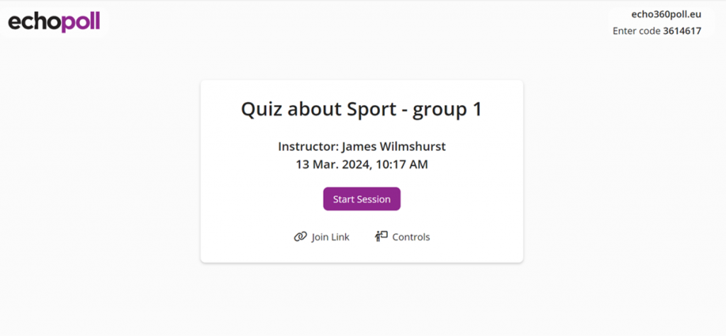Image resolution: width=726 pixels, height=336 pixels.
Task: Click the Controls presenter icon
Action: (381, 236)
